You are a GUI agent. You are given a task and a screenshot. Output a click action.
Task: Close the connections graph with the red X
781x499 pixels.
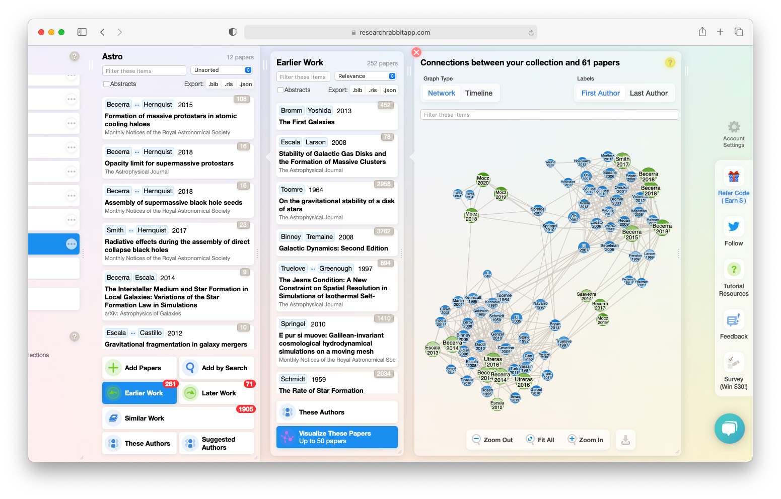416,52
